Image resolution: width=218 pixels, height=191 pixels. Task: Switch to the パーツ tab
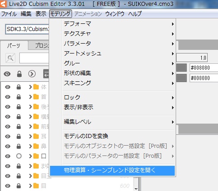coord(14,45)
